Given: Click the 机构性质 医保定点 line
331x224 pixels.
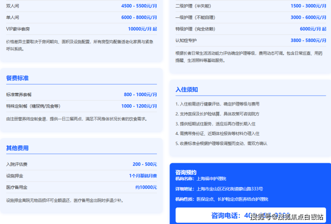Looking at the screenshot, I should tap(222, 199).
